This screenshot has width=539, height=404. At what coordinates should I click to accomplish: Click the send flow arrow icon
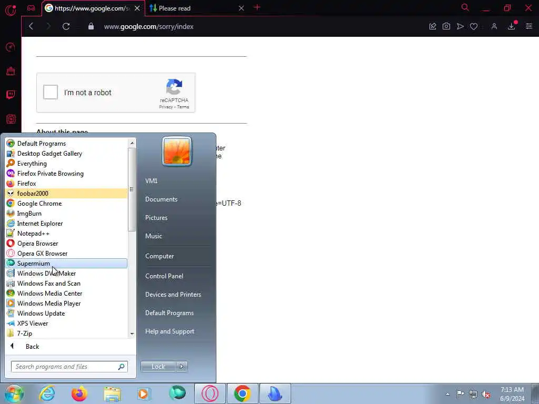tap(460, 26)
